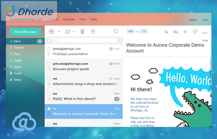217x139 pixels.
Task: Click Logout
Action: point(205,20)
